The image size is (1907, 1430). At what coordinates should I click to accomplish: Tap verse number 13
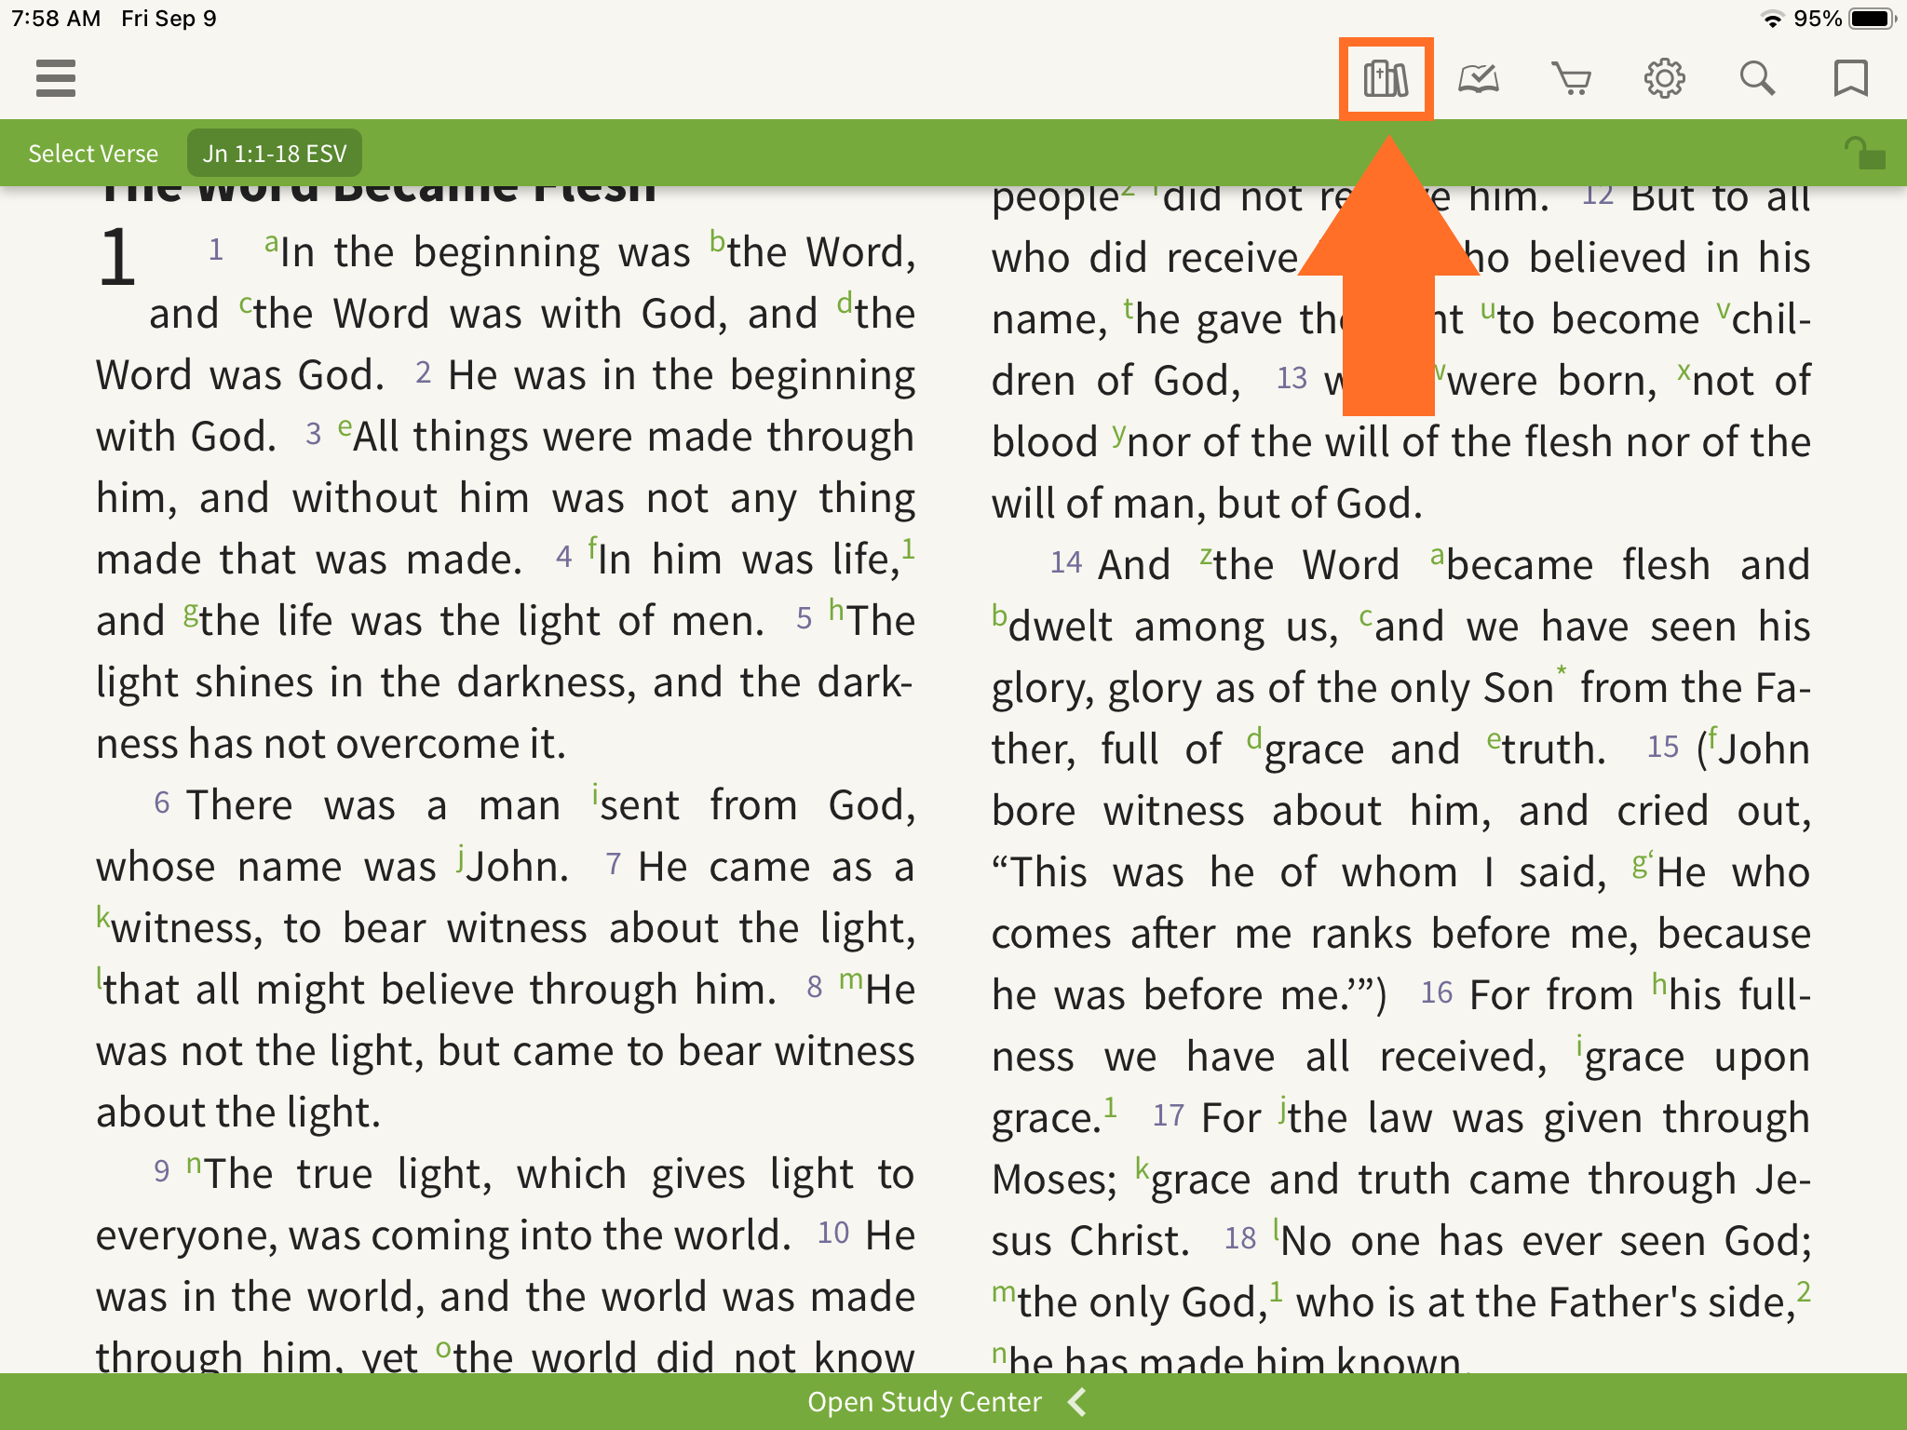tap(1292, 378)
